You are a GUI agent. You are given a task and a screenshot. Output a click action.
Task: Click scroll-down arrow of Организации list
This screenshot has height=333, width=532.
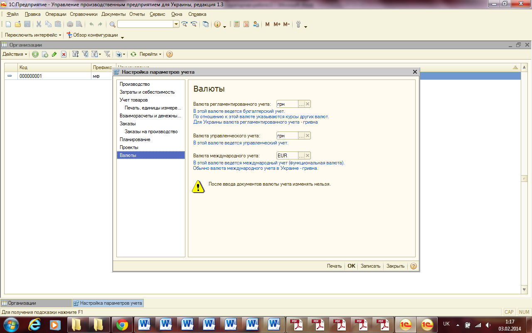tap(524, 289)
